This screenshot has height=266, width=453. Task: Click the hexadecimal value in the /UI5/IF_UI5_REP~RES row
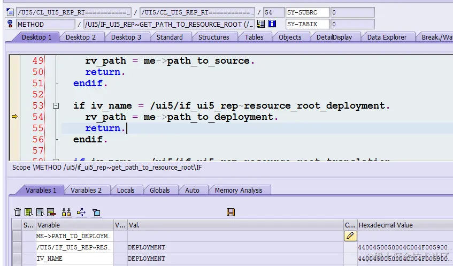[x=404, y=247]
